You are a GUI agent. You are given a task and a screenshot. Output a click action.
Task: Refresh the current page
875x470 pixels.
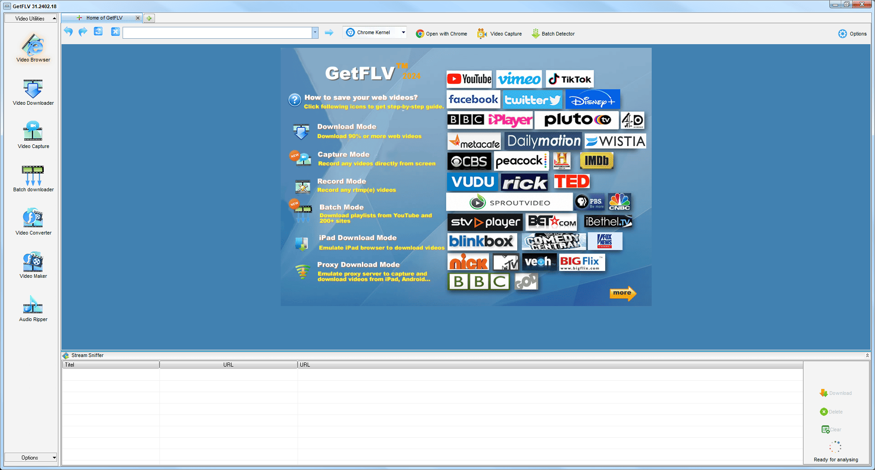coord(98,32)
